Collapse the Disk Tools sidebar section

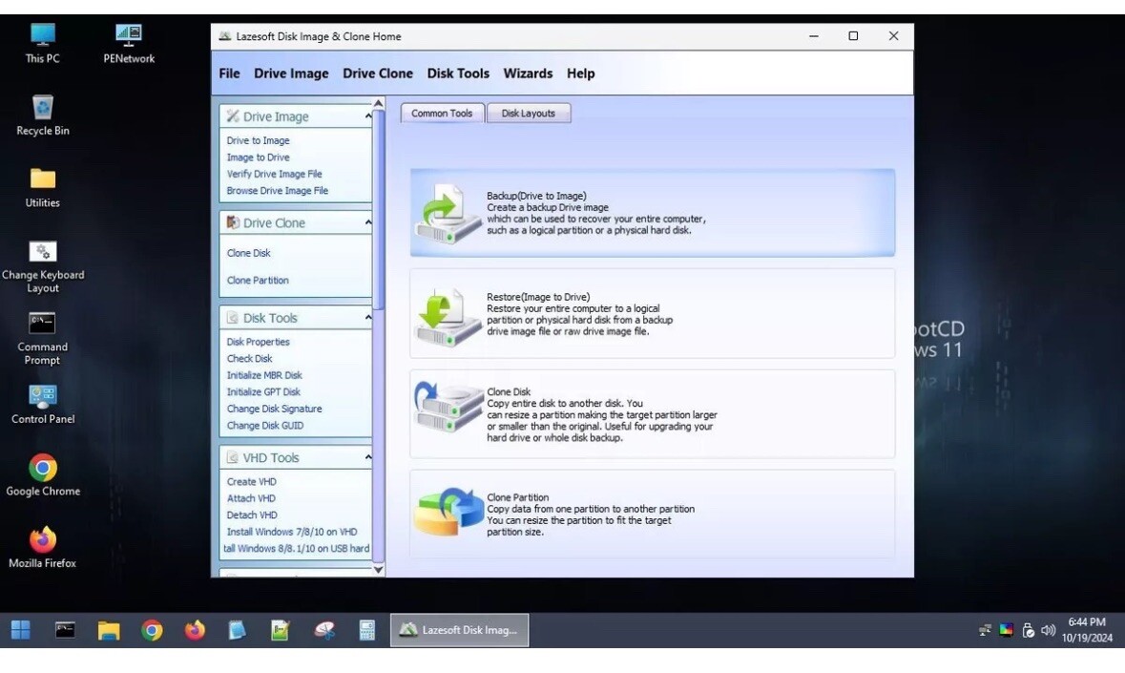point(367,318)
